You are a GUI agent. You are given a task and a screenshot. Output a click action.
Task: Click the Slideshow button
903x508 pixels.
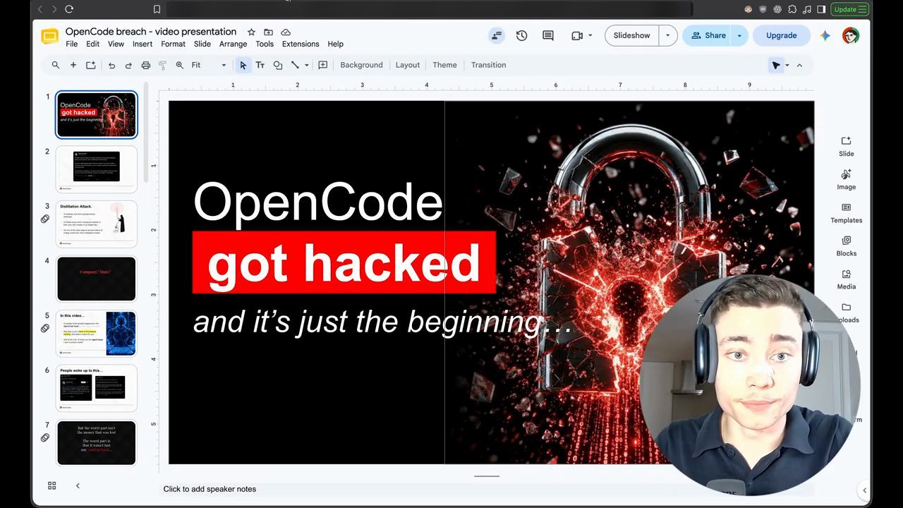(632, 35)
